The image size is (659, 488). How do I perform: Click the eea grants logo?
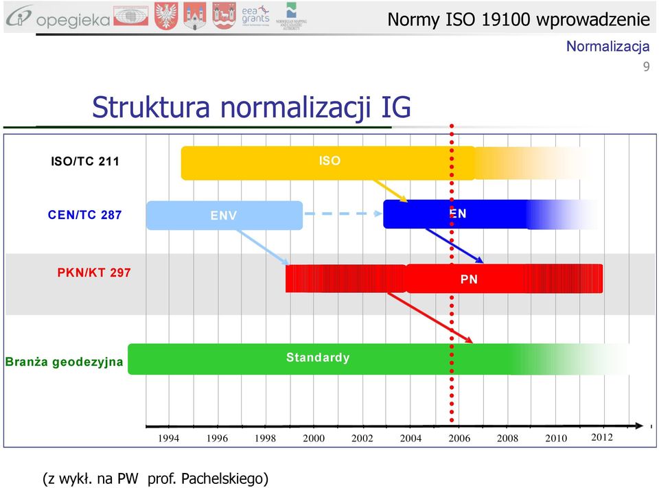coord(255,16)
